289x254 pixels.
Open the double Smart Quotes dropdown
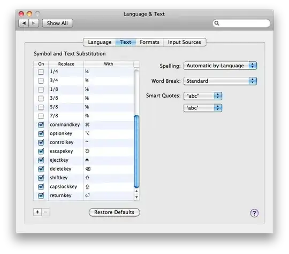pos(203,96)
